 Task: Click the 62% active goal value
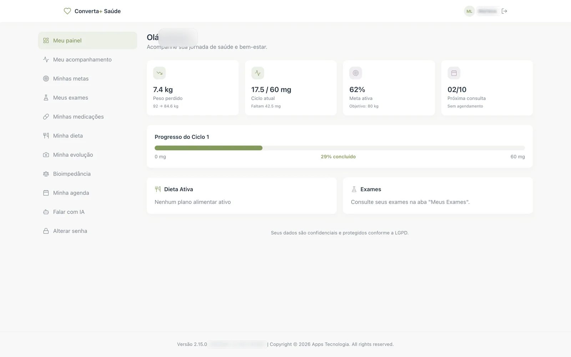(x=357, y=90)
